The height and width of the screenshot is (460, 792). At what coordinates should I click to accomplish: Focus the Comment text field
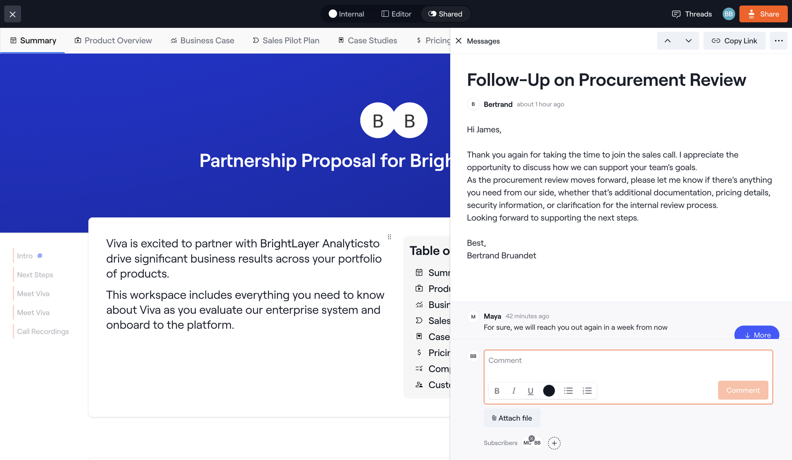tap(628, 360)
